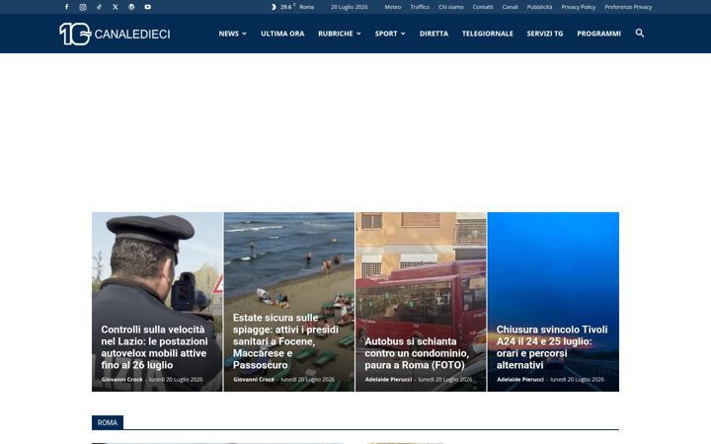Open article 'Chiusura svincolo Tivoli A24'
The width and height of the screenshot is (711, 444).
pyautogui.click(x=552, y=347)
